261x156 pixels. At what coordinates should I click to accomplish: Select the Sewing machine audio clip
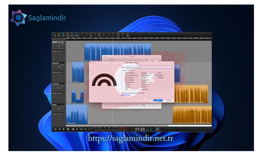pos(77,114)
